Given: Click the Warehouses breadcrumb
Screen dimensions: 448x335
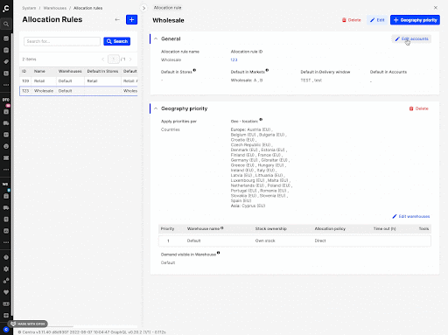Looking at the screenshot, I should coord(55,8).
